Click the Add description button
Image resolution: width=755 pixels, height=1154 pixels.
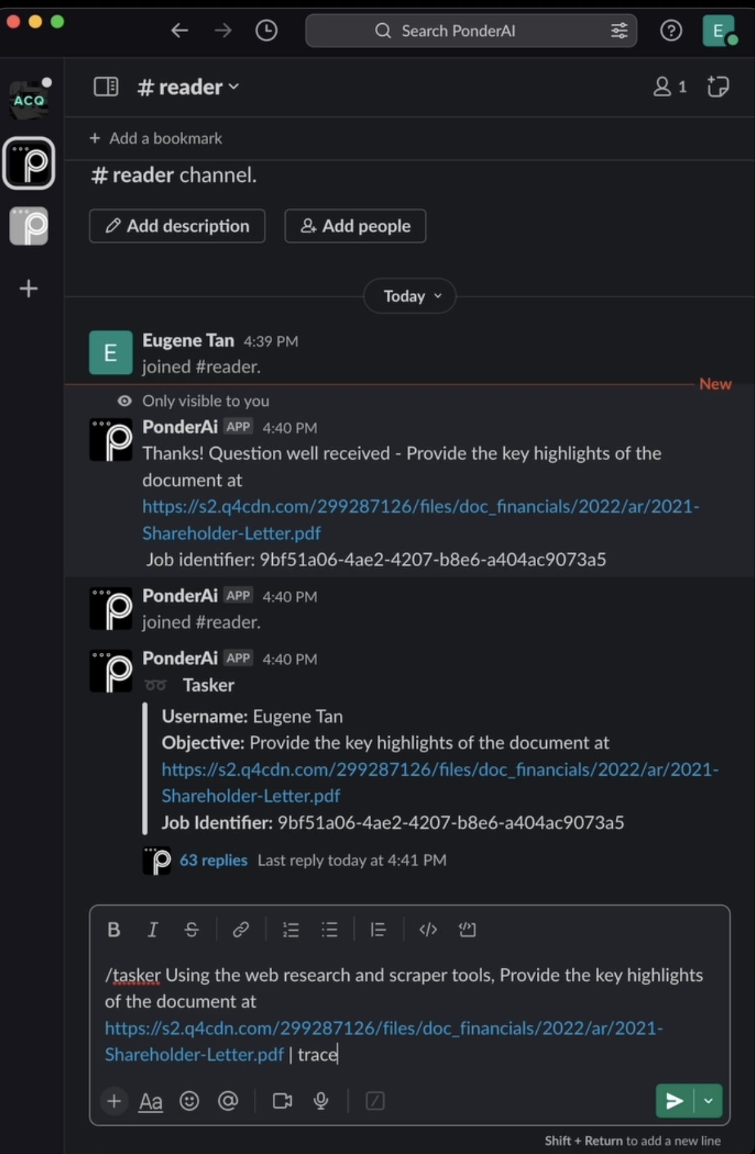177,226
